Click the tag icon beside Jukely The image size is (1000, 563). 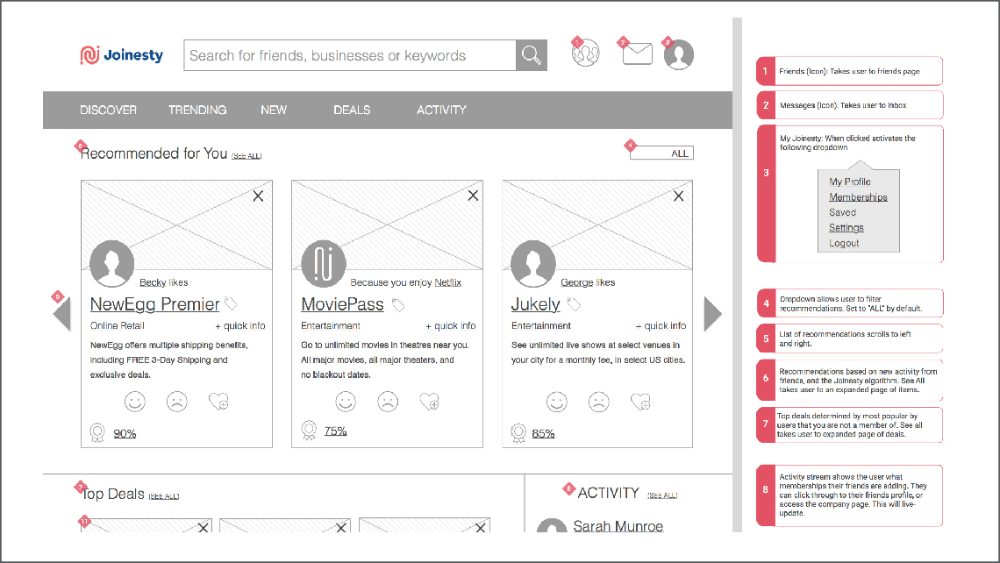pyautogui.click(x=574, y=305)
